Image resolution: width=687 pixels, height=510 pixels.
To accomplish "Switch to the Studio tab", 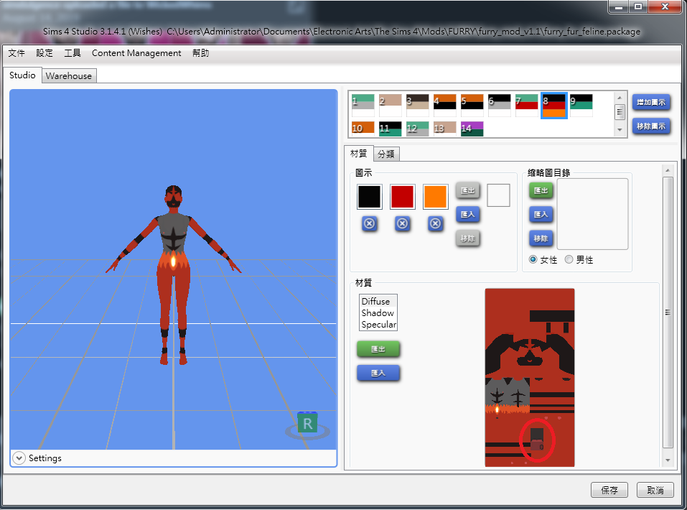I will [22, 75].
